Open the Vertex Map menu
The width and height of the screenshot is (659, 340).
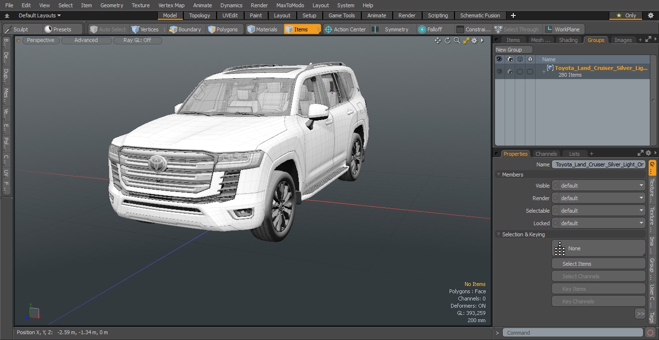(x=171, y=5)
